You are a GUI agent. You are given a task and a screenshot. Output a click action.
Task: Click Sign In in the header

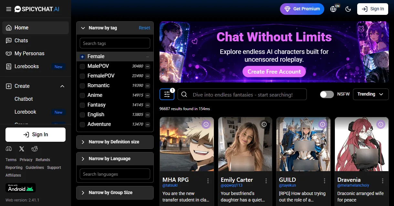coord(372,9)
